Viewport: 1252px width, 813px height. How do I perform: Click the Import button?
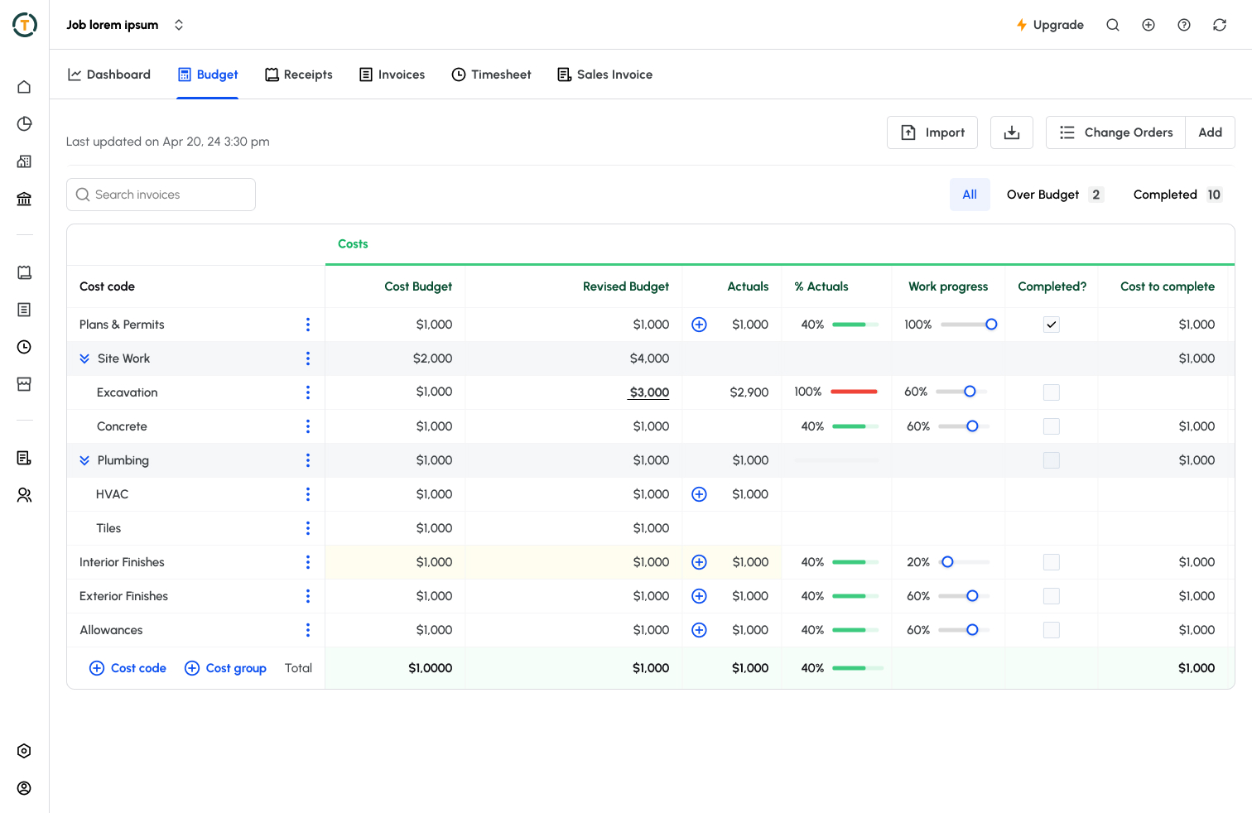click(x=932, y=132)
